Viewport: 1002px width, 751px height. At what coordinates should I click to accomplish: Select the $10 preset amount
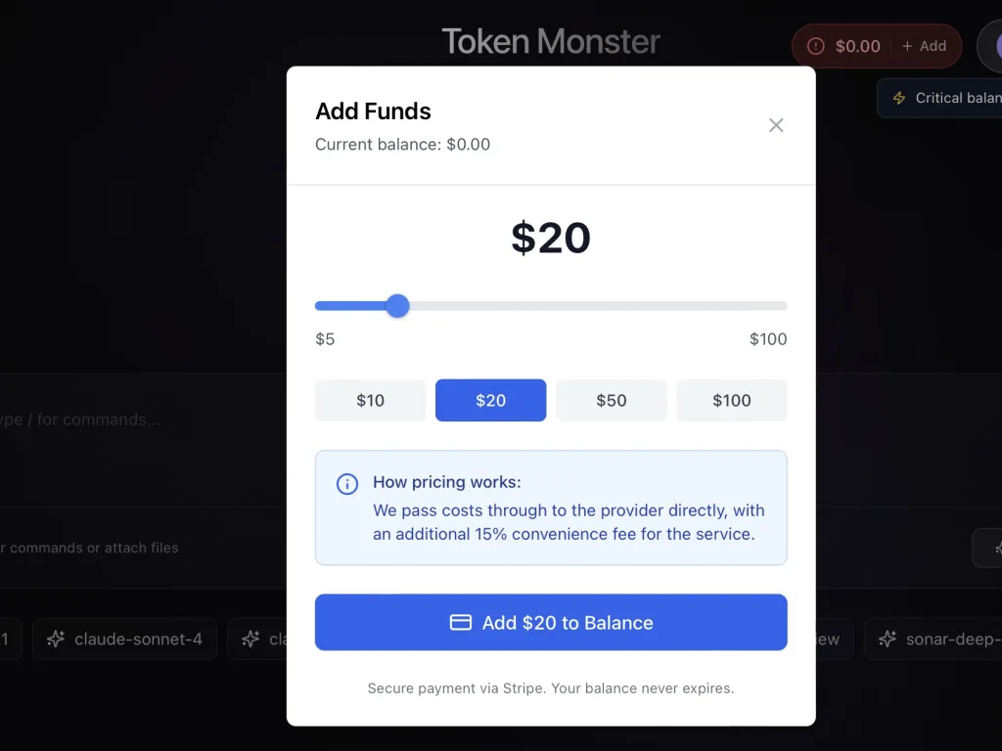click(370, 400)
